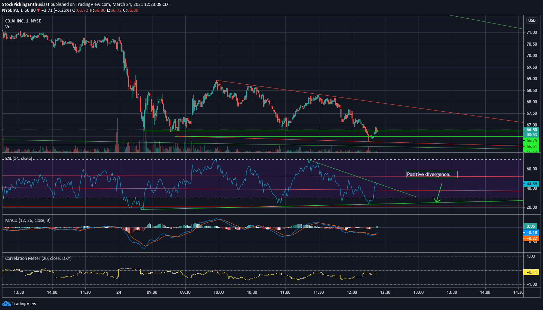Image resolution: width=543 pixels, height=310 pixels.
Task: Click the date marker 24 on time axis
Action: pyautogui.click(x=119, y=292)
